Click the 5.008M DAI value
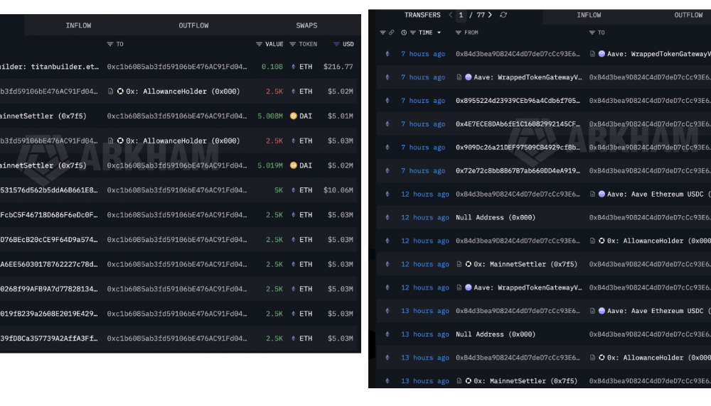 (x=270, y=116)
